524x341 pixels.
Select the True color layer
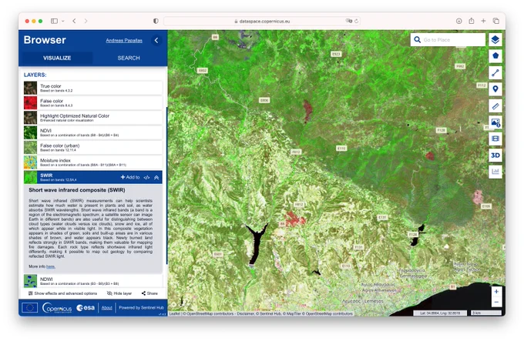point(93,88)
